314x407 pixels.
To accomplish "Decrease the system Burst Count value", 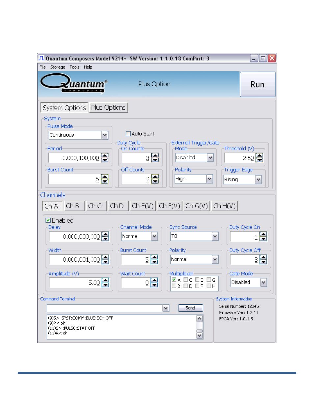I will (x=105, y=181).
